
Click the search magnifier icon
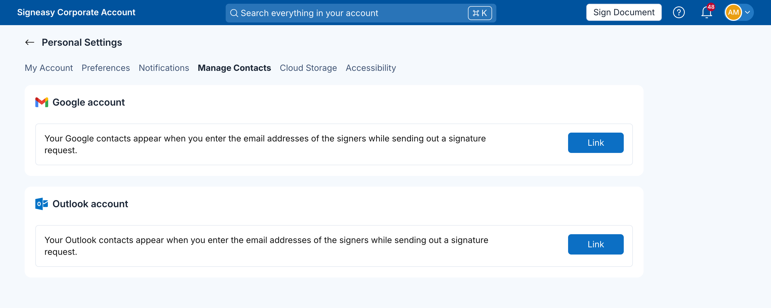(x=234, y=13)
